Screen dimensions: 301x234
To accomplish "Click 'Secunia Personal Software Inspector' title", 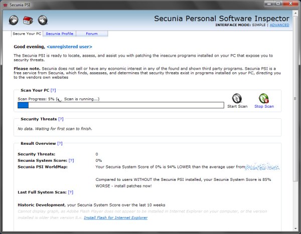I will (222, 19).
